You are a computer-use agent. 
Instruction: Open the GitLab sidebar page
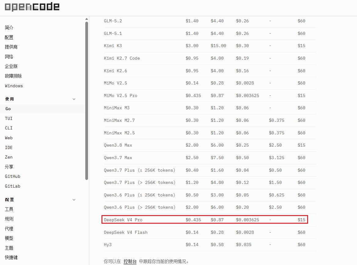point(13,186)
